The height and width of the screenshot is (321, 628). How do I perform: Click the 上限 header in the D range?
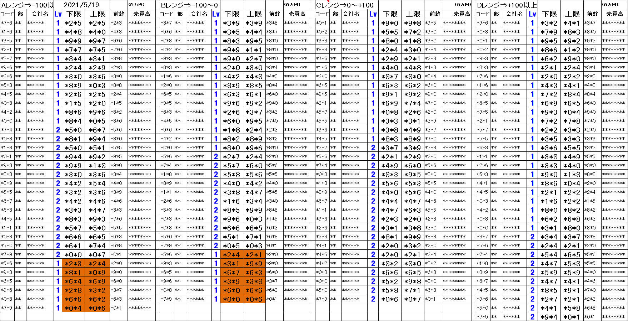572,14
